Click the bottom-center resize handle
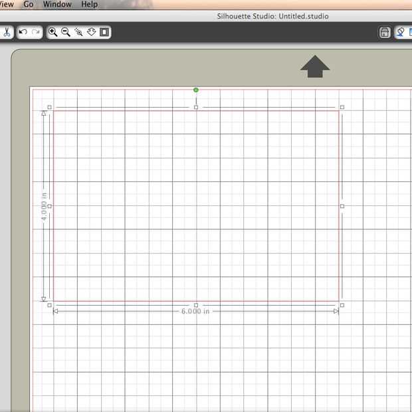Image resolution: width=412 pixels, height=412 pixels. coord(196,305)
